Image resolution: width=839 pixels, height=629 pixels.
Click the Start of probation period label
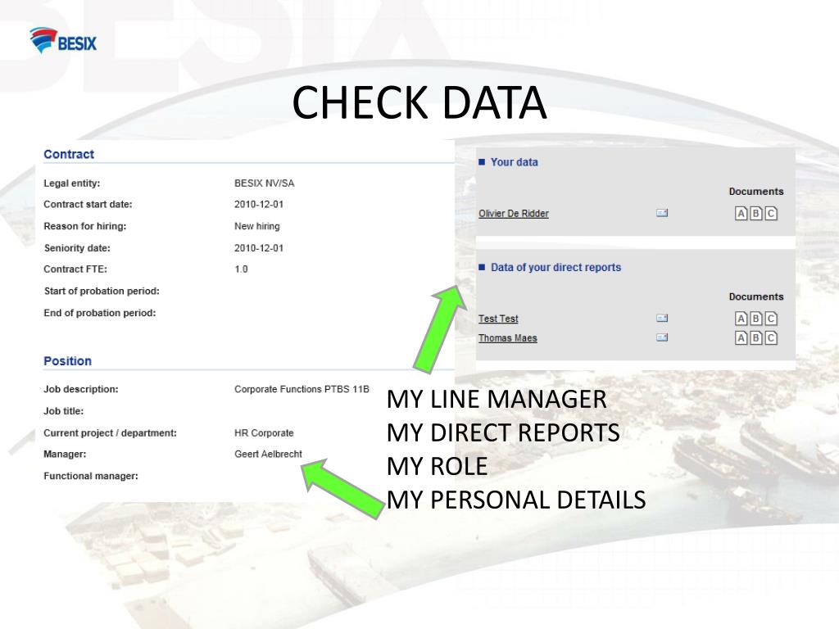102,291
